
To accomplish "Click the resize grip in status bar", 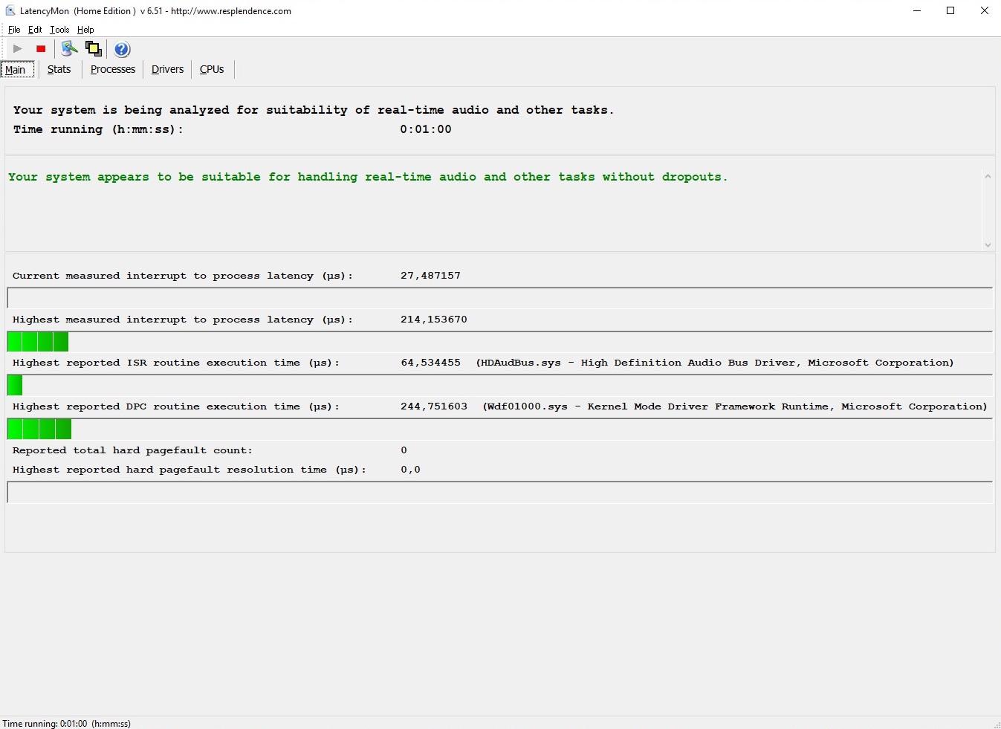I will (x=996, y=724).
